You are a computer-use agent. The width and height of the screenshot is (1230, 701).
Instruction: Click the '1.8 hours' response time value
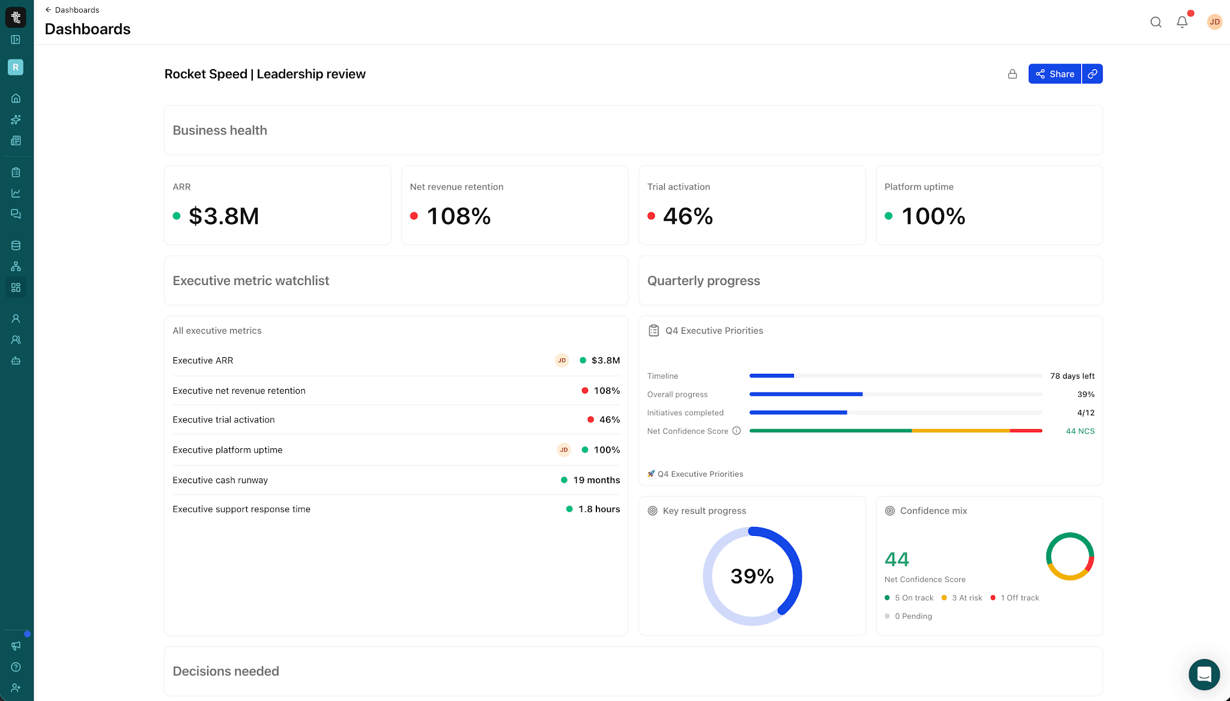click(x=599, y=509)
